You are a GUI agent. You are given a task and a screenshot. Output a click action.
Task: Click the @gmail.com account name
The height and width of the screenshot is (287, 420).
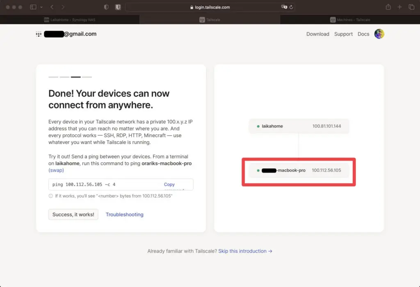[70, 34]
